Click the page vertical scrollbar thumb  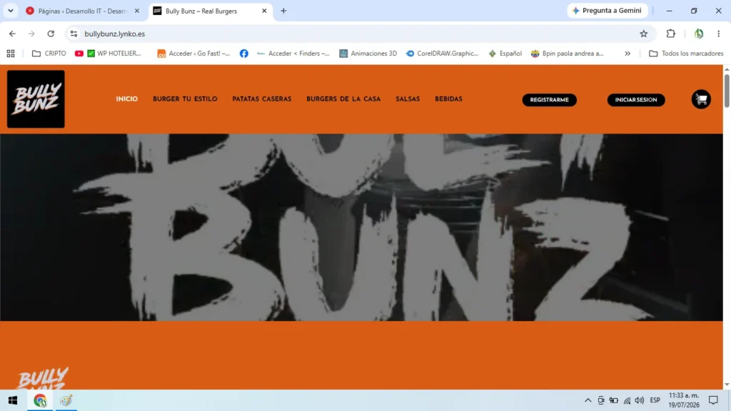(x=726, y=91)
